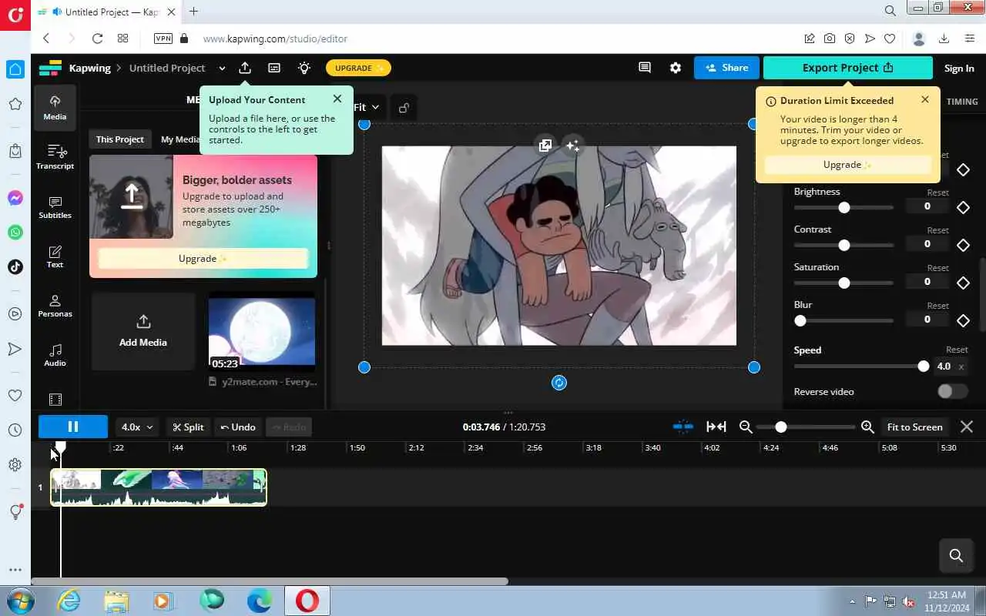Select the y2mate video thumbnail in media

point(262,331)
